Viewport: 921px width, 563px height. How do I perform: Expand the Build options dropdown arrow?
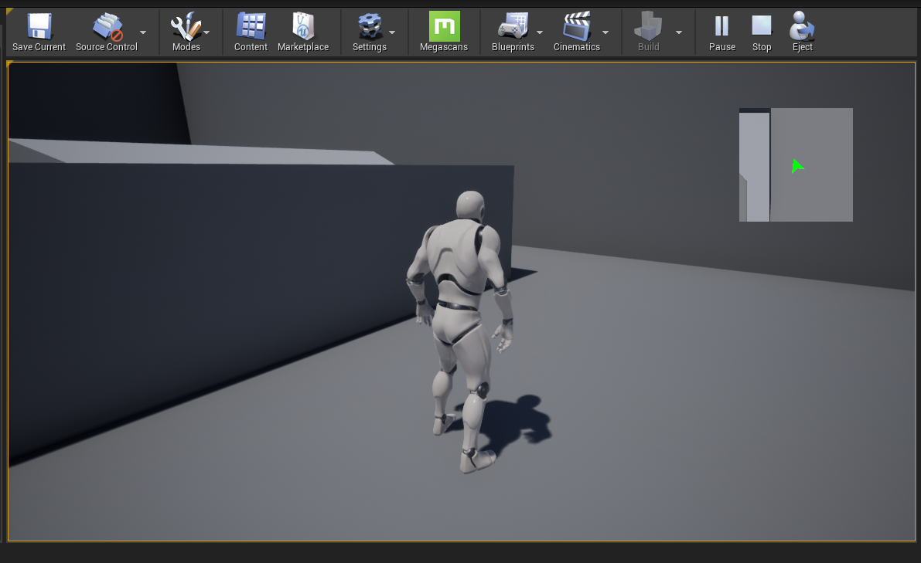pyautogui.click(x=679, y=33)
